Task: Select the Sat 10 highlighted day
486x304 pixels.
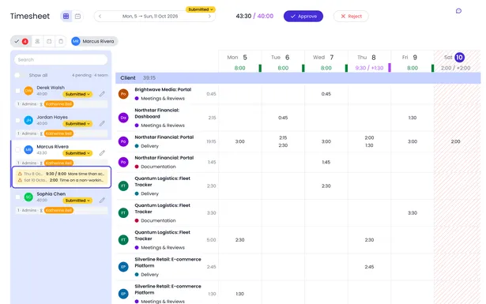Action: [x=459, y=58]
